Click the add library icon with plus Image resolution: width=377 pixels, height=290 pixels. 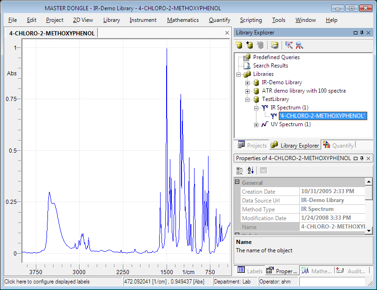coord(249,45)
